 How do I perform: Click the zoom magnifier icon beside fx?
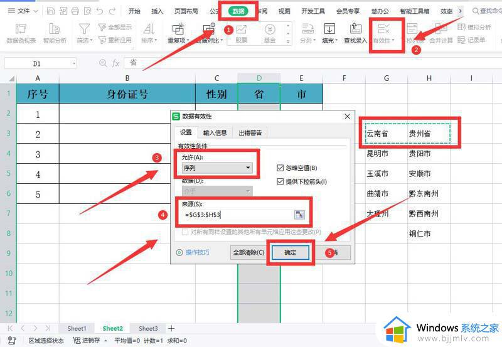[103, 63]
